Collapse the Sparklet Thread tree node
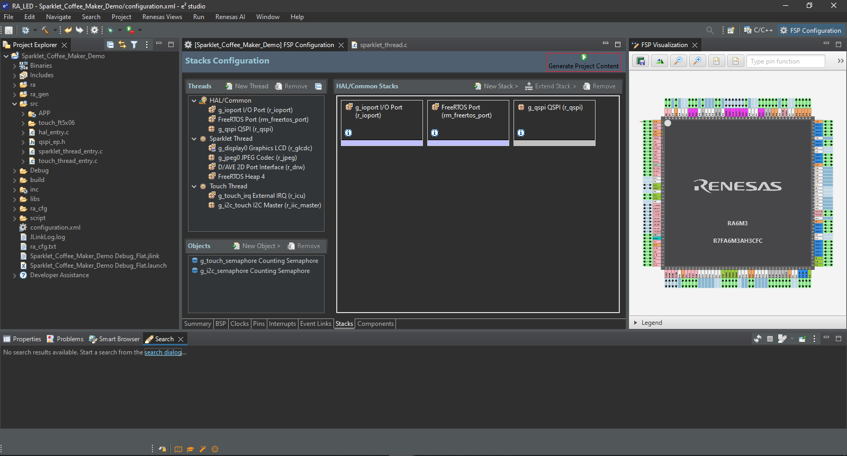This screenshot has width=847, height=456. (x=194, y=139)
